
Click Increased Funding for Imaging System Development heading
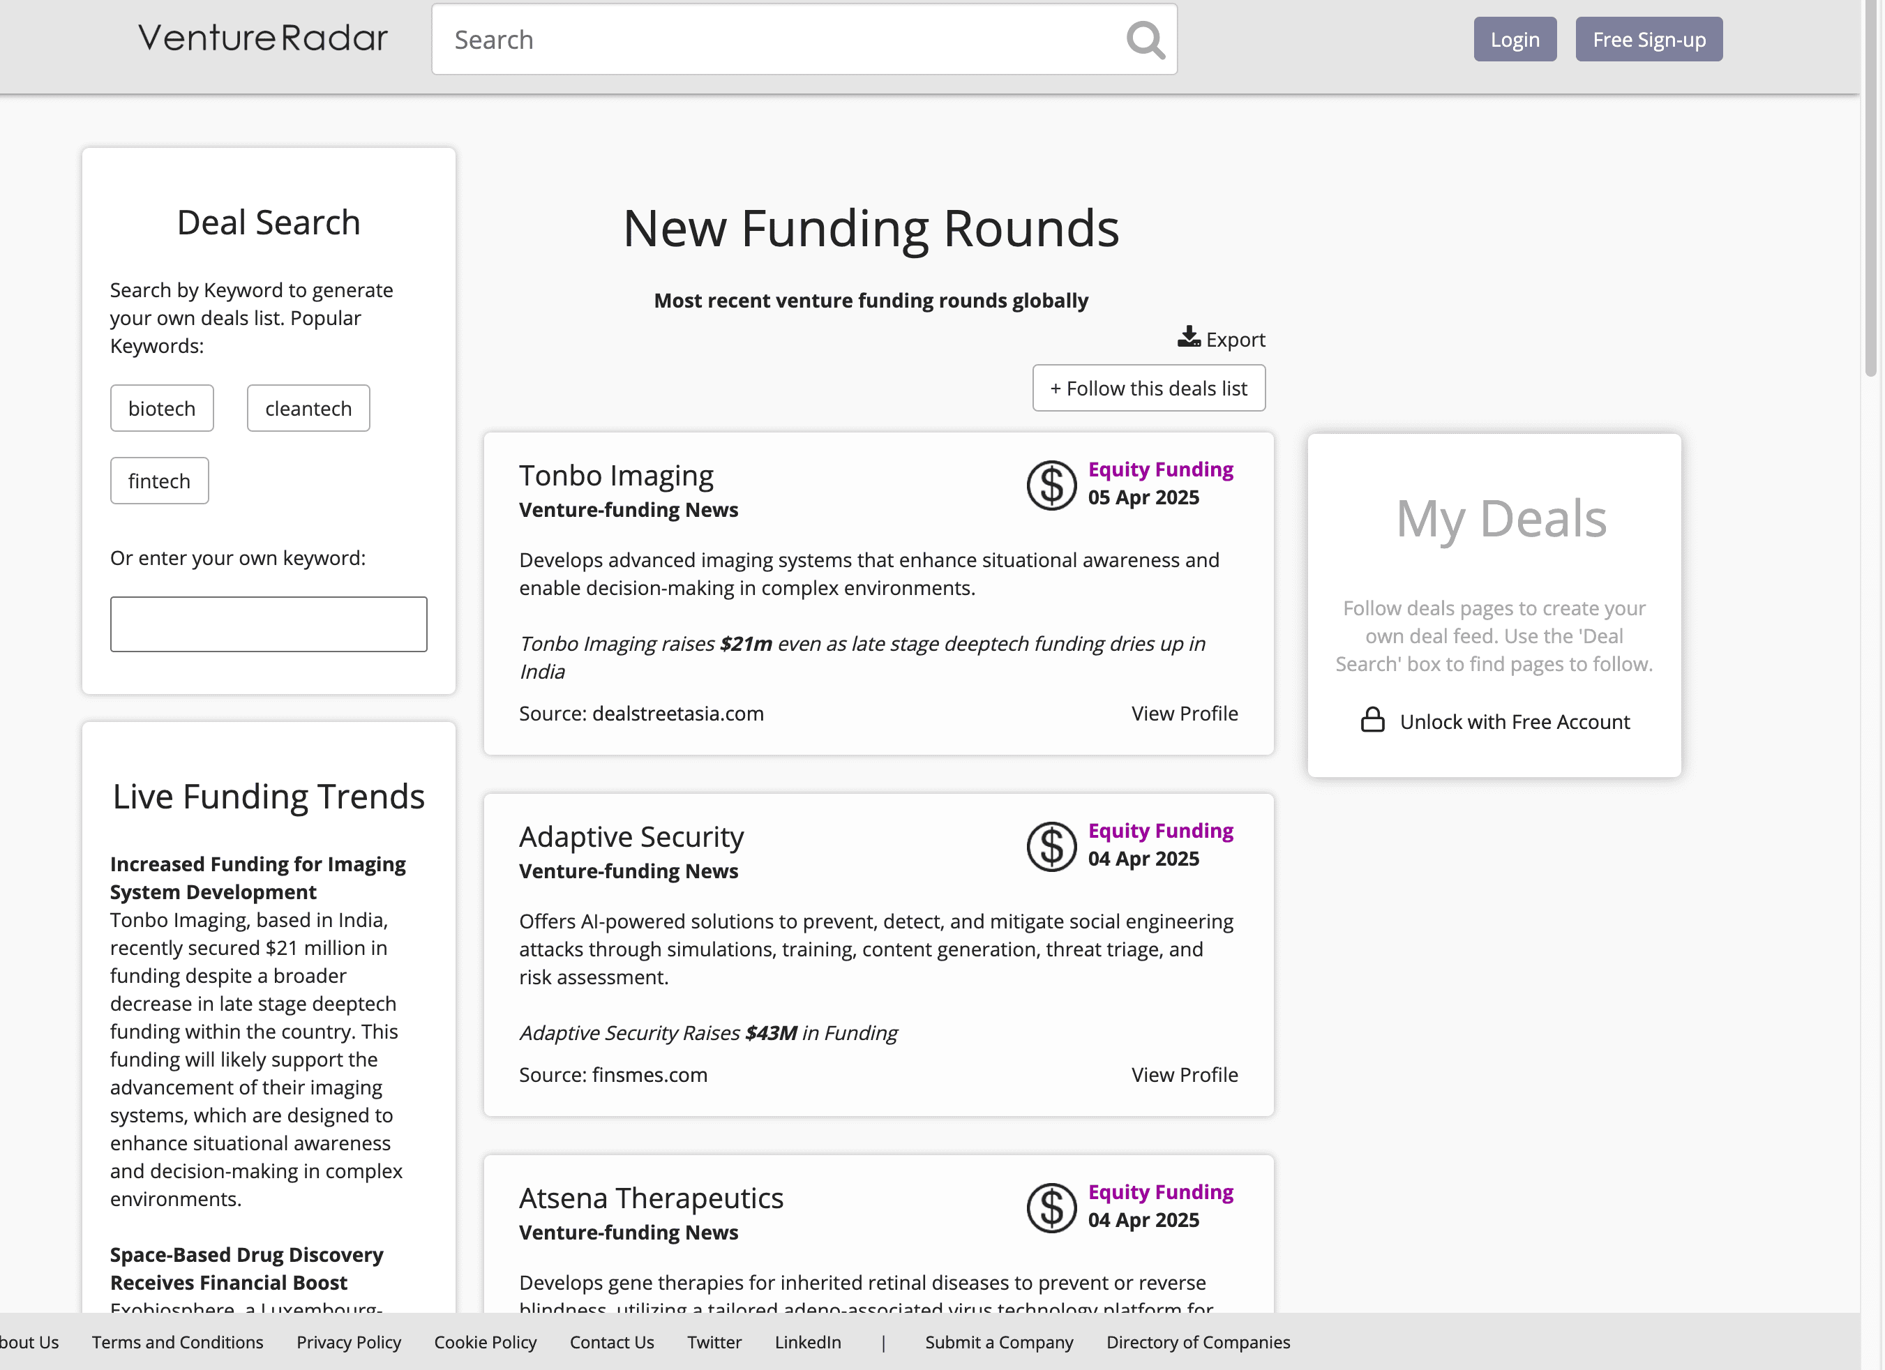click(257, 878)
